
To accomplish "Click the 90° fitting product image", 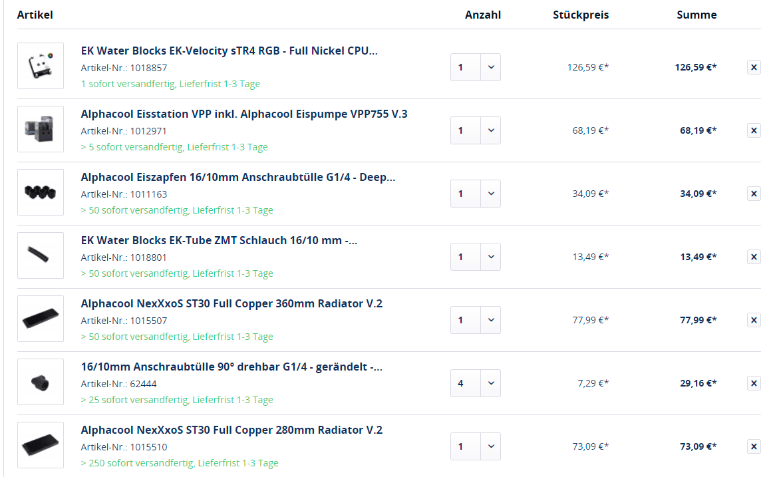I will tap(41, 383).
